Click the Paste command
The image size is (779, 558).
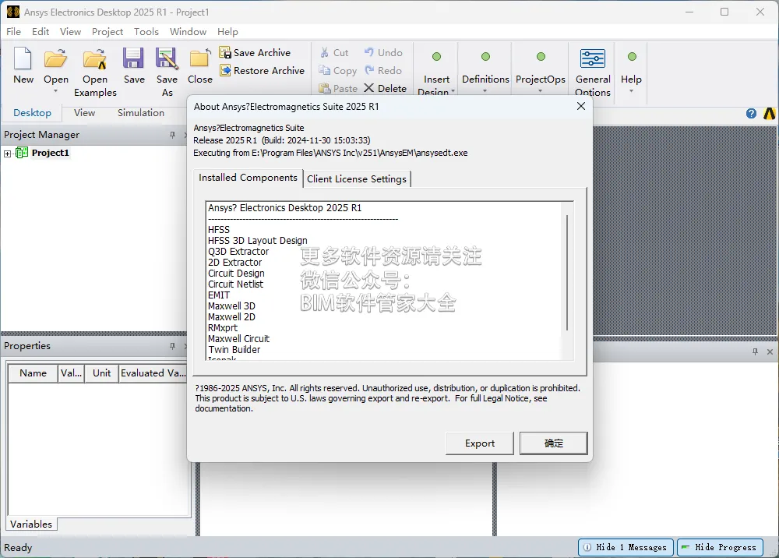[338, 88]
